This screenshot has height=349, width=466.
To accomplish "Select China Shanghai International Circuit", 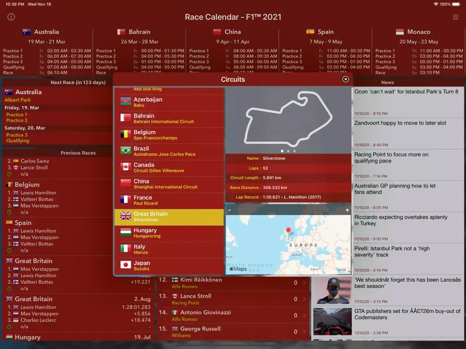I will pos(169,184).
